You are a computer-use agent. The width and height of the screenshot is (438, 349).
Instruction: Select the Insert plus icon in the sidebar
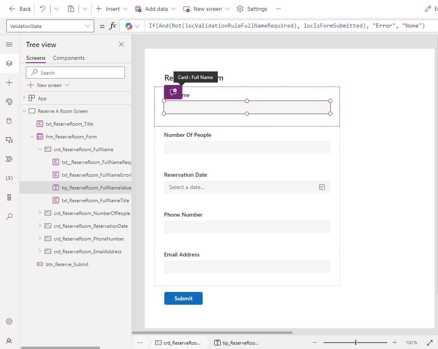[9, 83]
